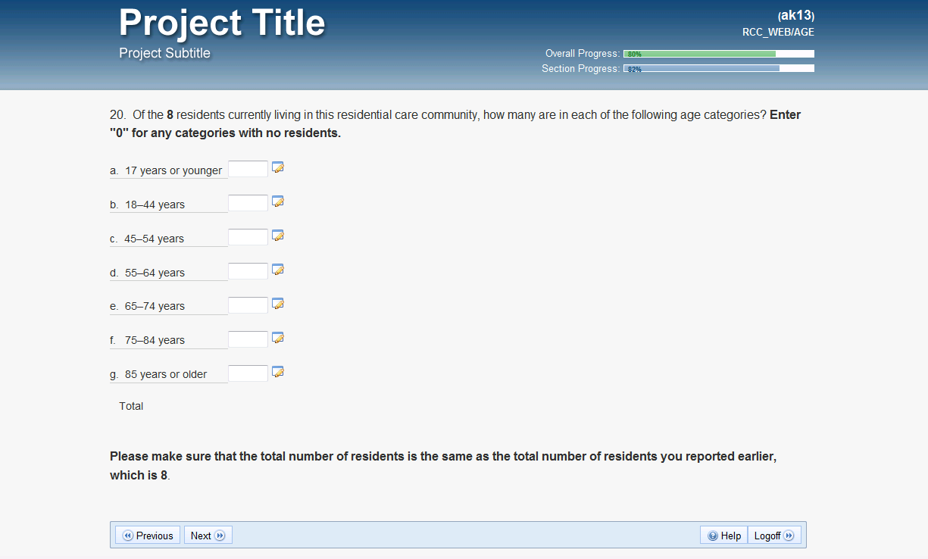This screenshot has height=559, width=928.
Task: Open the note icon beside 75–84 years
Action: [x=278, y=338]
